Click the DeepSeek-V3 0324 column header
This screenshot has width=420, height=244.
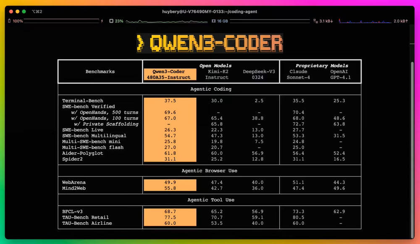[x=259, y=74]
